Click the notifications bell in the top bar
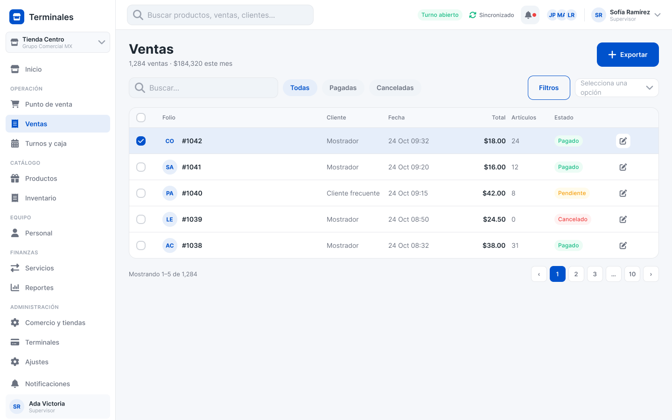 [x=530, y=15]
